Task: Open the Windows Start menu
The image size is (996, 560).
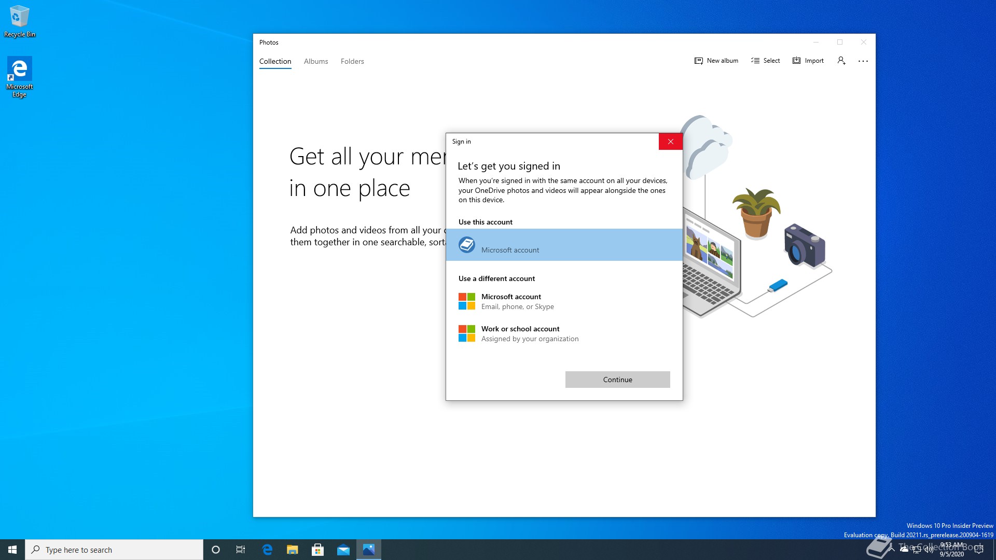Action: click(x=12, y=550)
